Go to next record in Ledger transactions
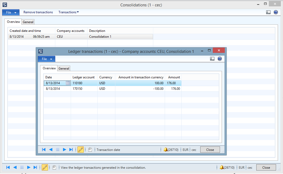Image resolution: width=283 pixels, height=174 pixels. point(64,150)
